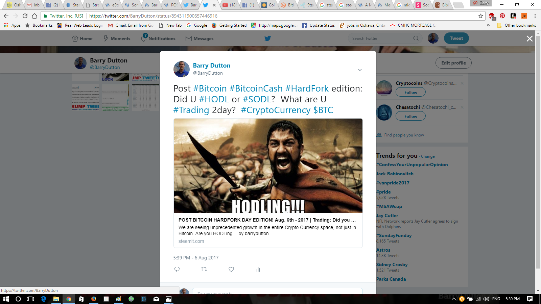Open profile avatar menu in navbar
The image size is (541, 304).
pyautogui.click(x=433, y=38)
